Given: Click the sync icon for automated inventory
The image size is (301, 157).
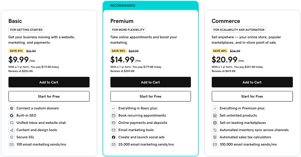Looking at the screenshot, I should [x=215, y=130].
